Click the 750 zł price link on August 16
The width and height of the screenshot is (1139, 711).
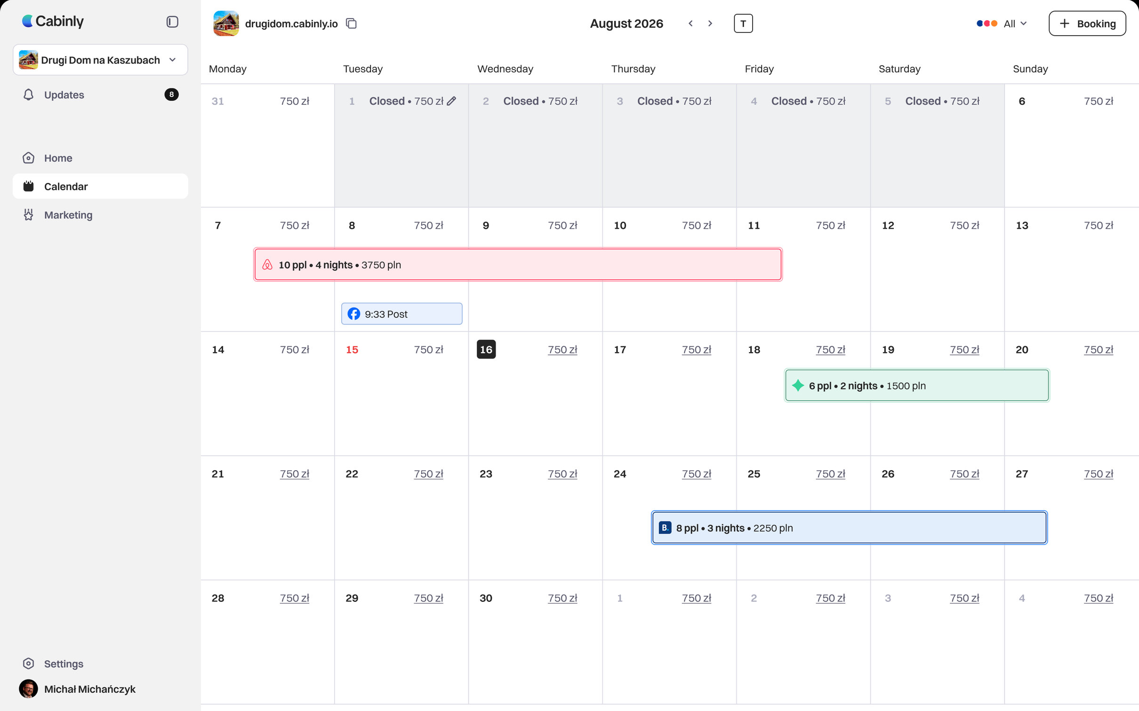pos(562,350)
